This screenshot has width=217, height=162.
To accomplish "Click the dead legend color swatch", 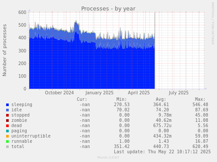I will click(x=7, y=126).
